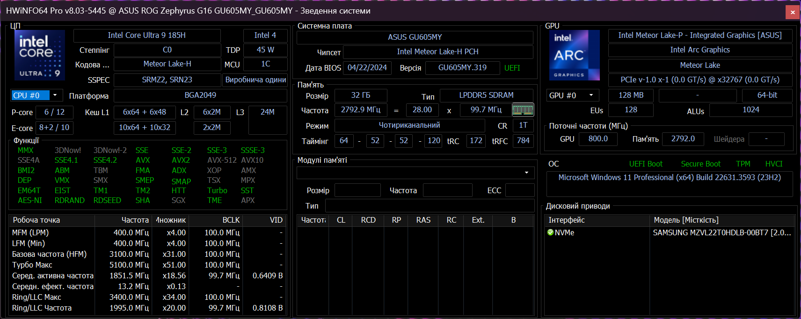Click the Turbo feature flag

point(217,191)
